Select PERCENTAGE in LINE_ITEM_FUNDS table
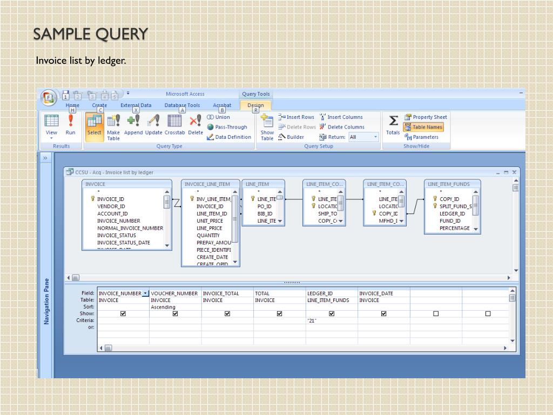This screenshot has width=553, height=415. point(455,229)
